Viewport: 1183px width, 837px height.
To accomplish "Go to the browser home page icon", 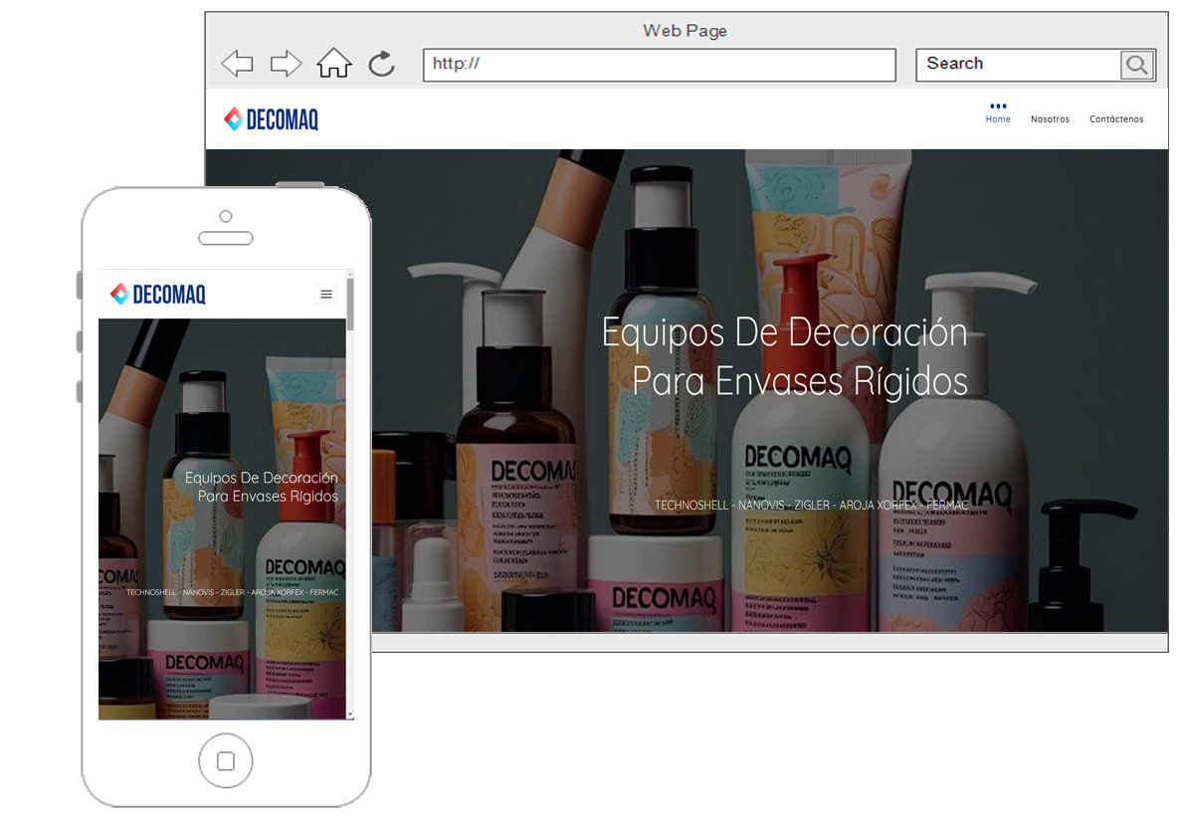I will [x=334, y=64].
